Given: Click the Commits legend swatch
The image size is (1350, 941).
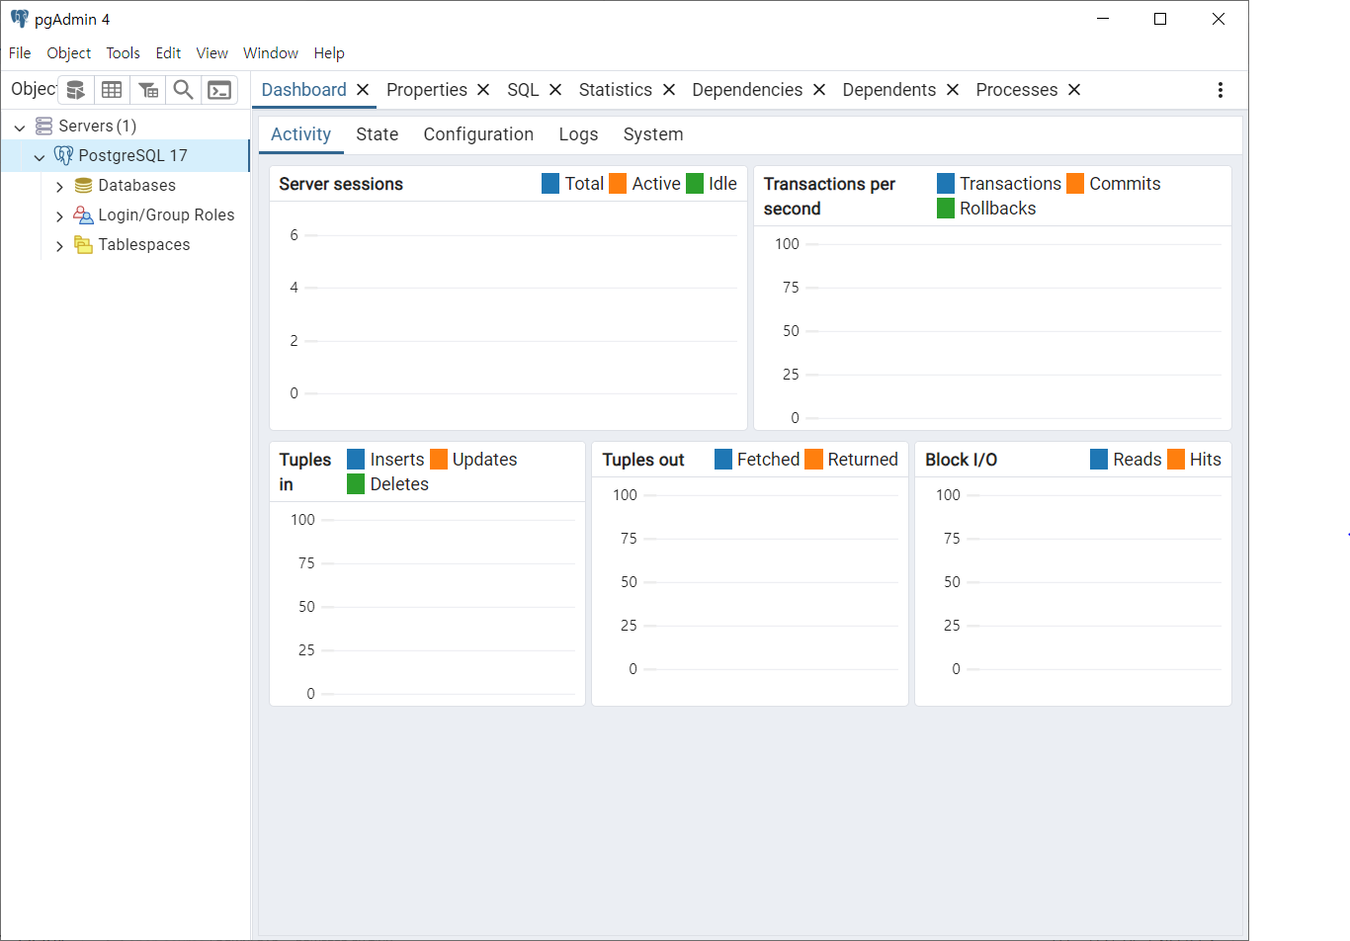Looking at the screenshot, I should coord(1075,184).
